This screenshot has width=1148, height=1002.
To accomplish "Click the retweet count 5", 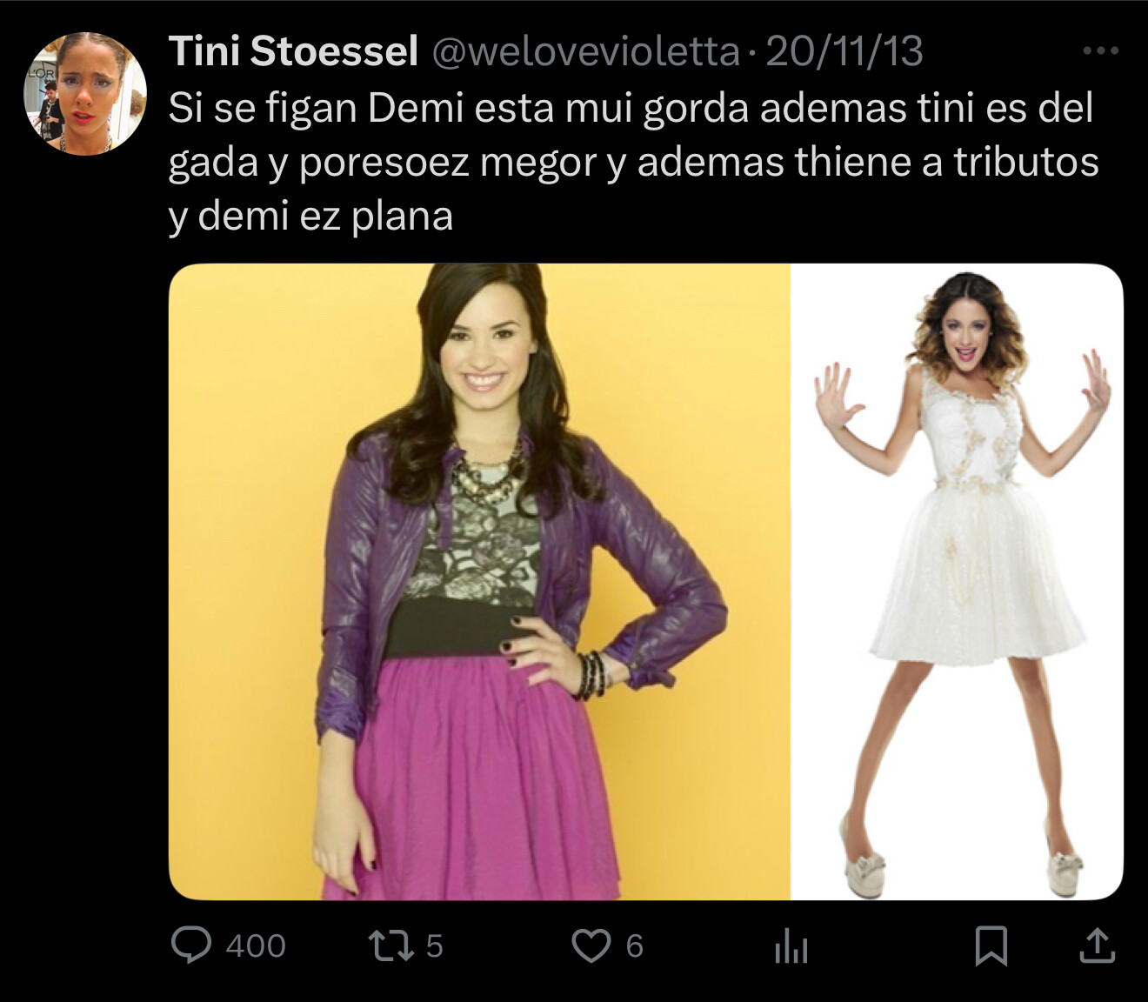I will pos(435,946).
